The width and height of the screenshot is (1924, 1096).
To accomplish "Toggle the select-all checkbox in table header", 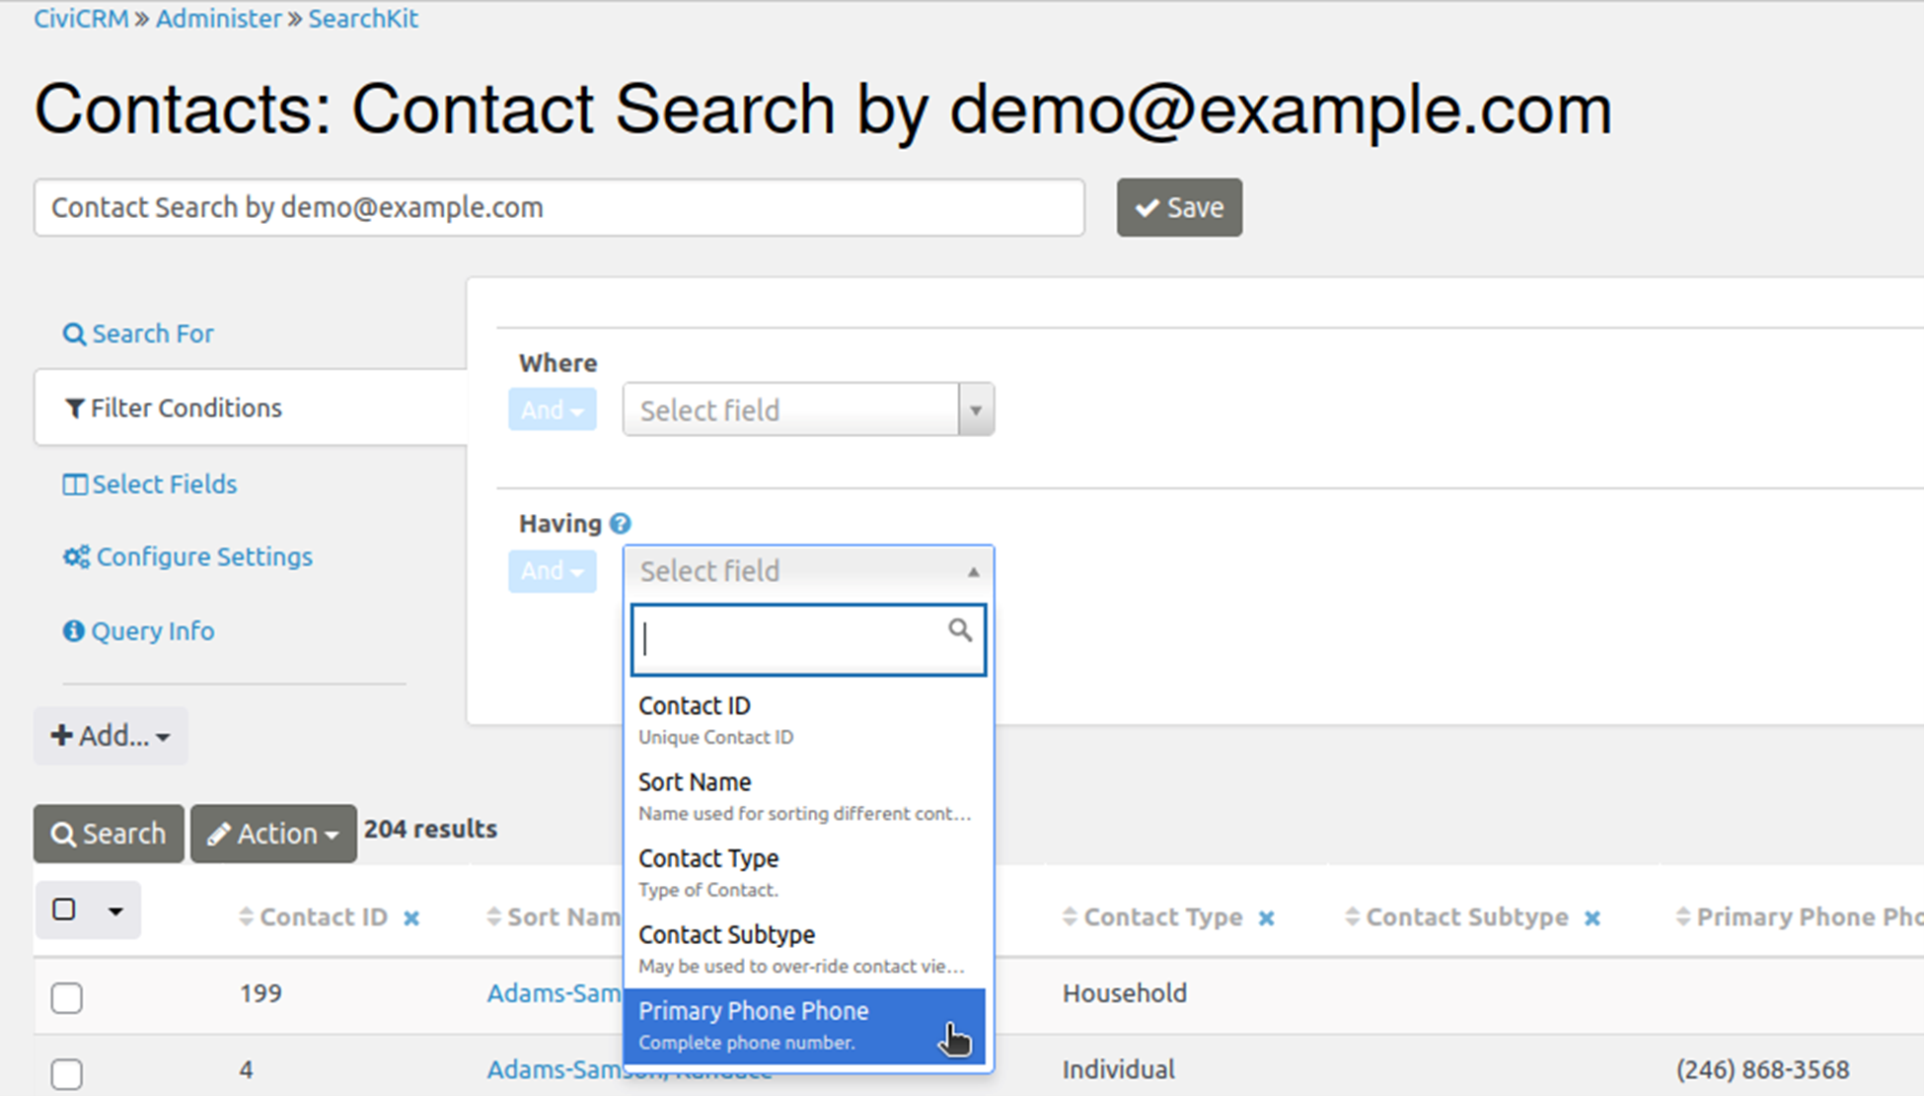I will 64,910.
